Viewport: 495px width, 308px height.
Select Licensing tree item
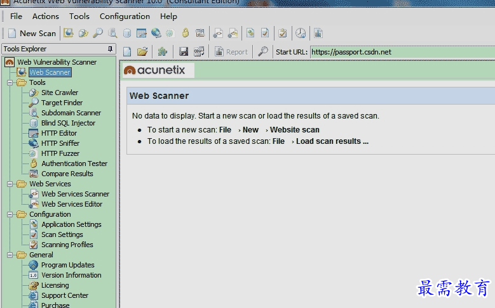click(x=55, y=285)
